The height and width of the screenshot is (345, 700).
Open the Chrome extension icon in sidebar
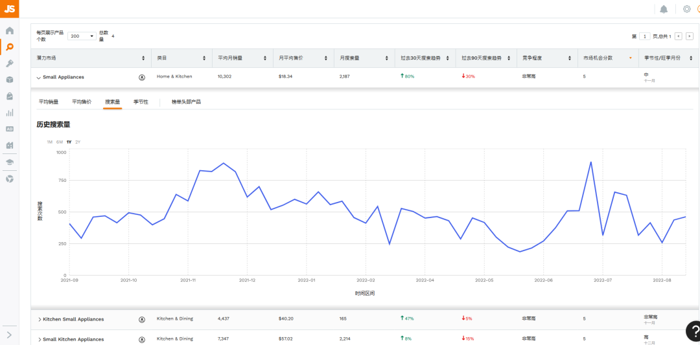[9, 179]
